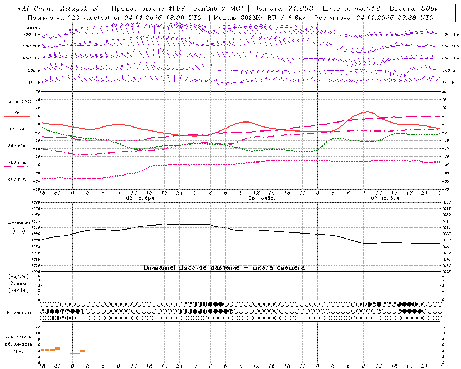Click the (км) unit label for convective cloud
461x369 pixels.
point(18,351)
